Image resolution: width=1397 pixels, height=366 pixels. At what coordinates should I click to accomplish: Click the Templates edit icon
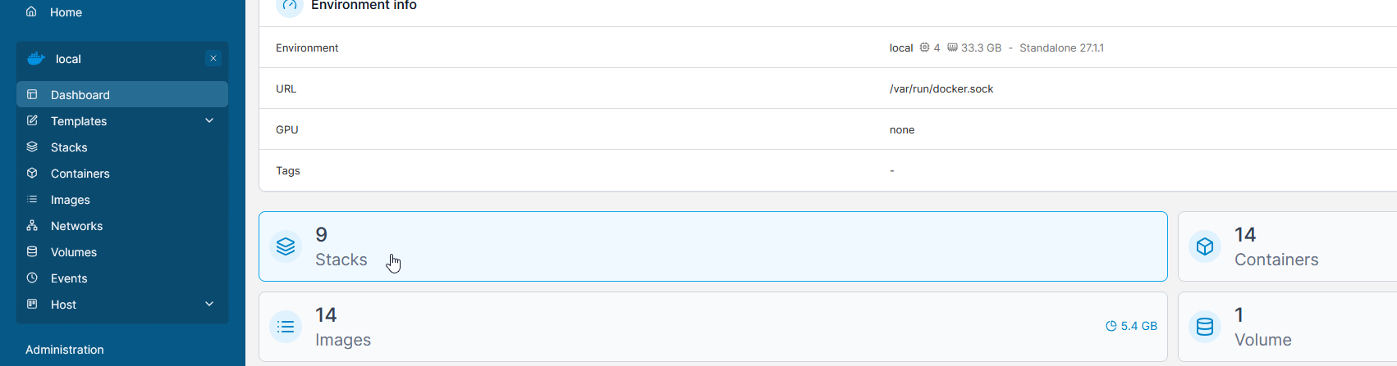[32, 120]
